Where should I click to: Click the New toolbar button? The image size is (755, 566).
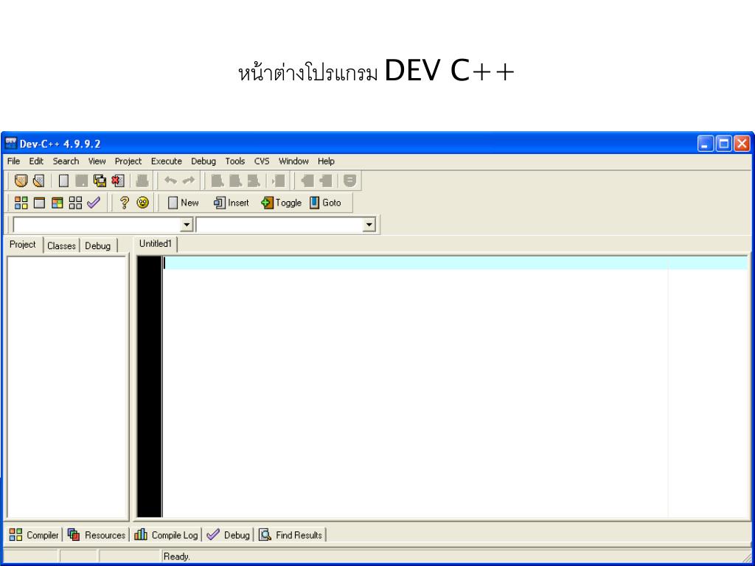click(183, 203)
